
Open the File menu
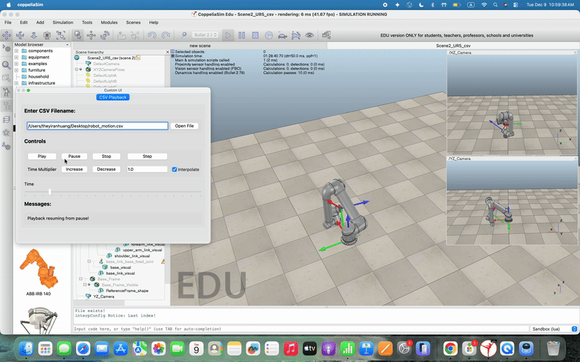pyautogui.click(x=8, y=22)
